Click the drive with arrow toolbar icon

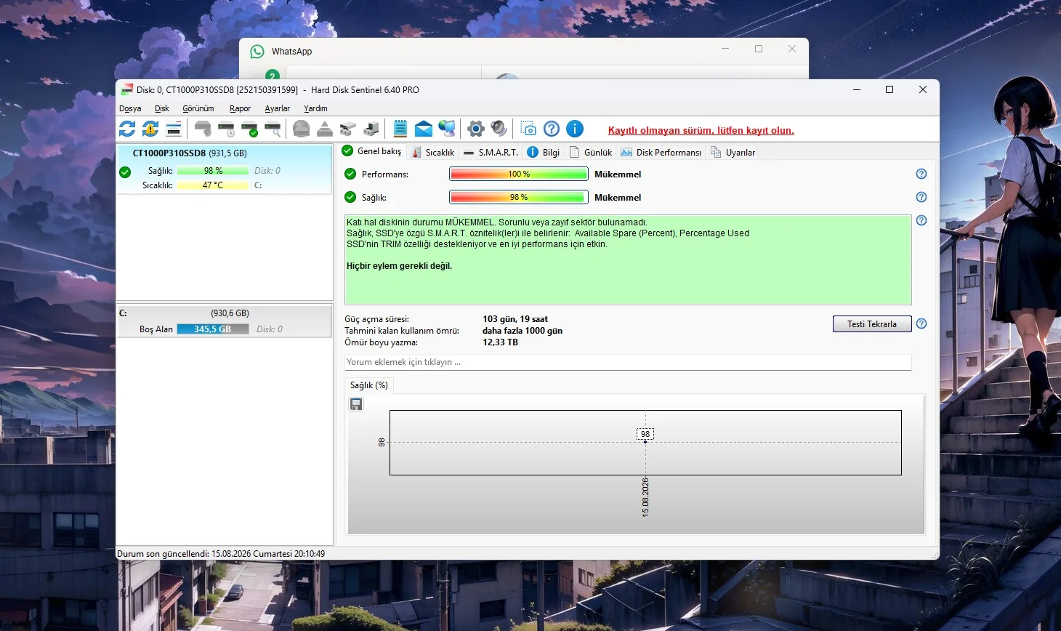pyautogui.click(x=371, y=129)
